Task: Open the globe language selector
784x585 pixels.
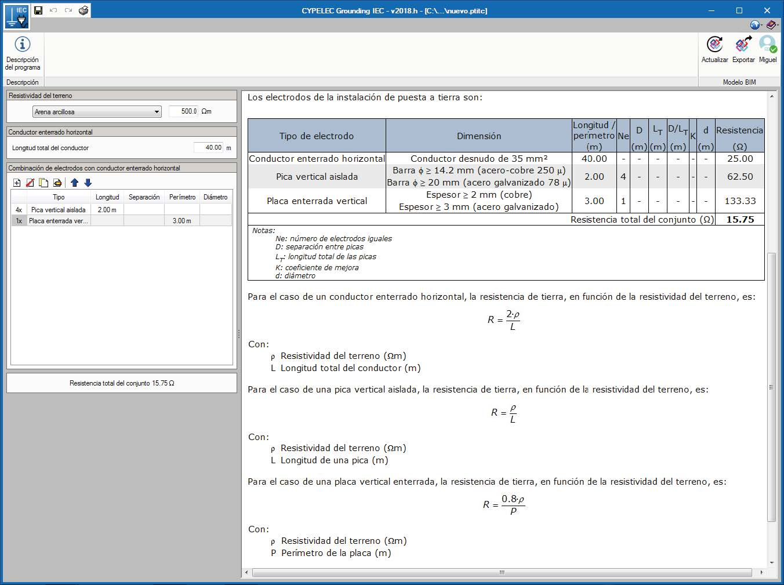Action: [755, 25]
